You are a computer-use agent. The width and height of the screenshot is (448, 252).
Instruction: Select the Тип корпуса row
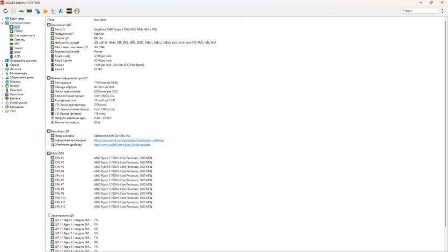coord(85,83)
